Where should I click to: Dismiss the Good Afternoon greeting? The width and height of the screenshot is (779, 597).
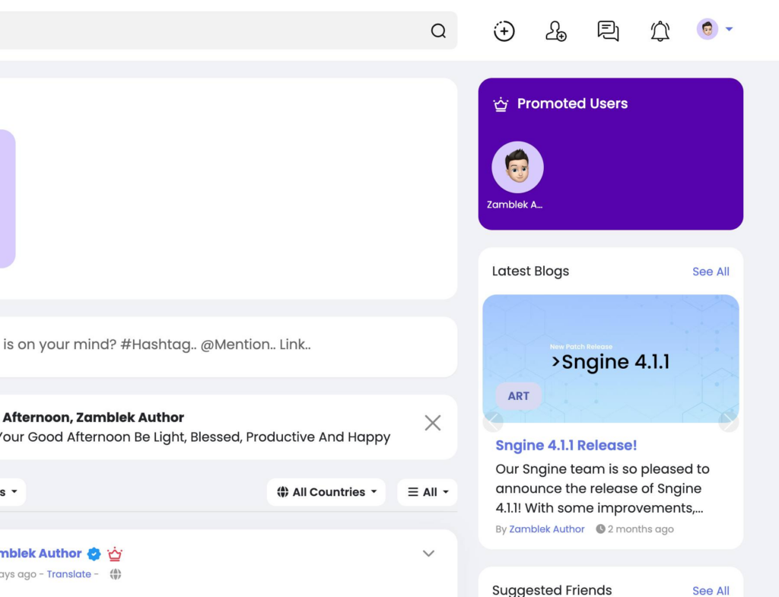432,423
